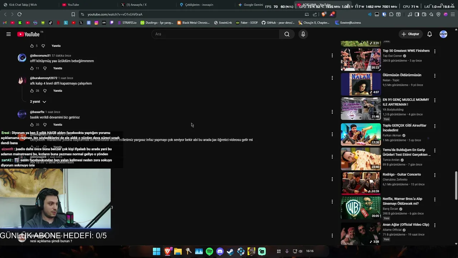The height and width of the screenshot is (258, 458).
Task: Open more options for Anan Ağlar video
Action: pyautogui.click(x=435, y=225)
